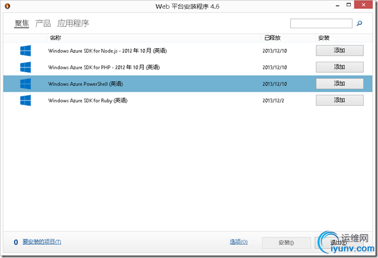
Task: Select Windows Azure SDK for Ruby row
Action: 188,100
